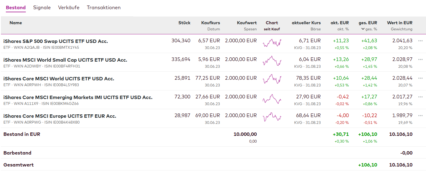The height and width of the screenshot is (176, 426).
Task: Open more options for Core MSCI Europe ETF
Action: coord(420,116)
